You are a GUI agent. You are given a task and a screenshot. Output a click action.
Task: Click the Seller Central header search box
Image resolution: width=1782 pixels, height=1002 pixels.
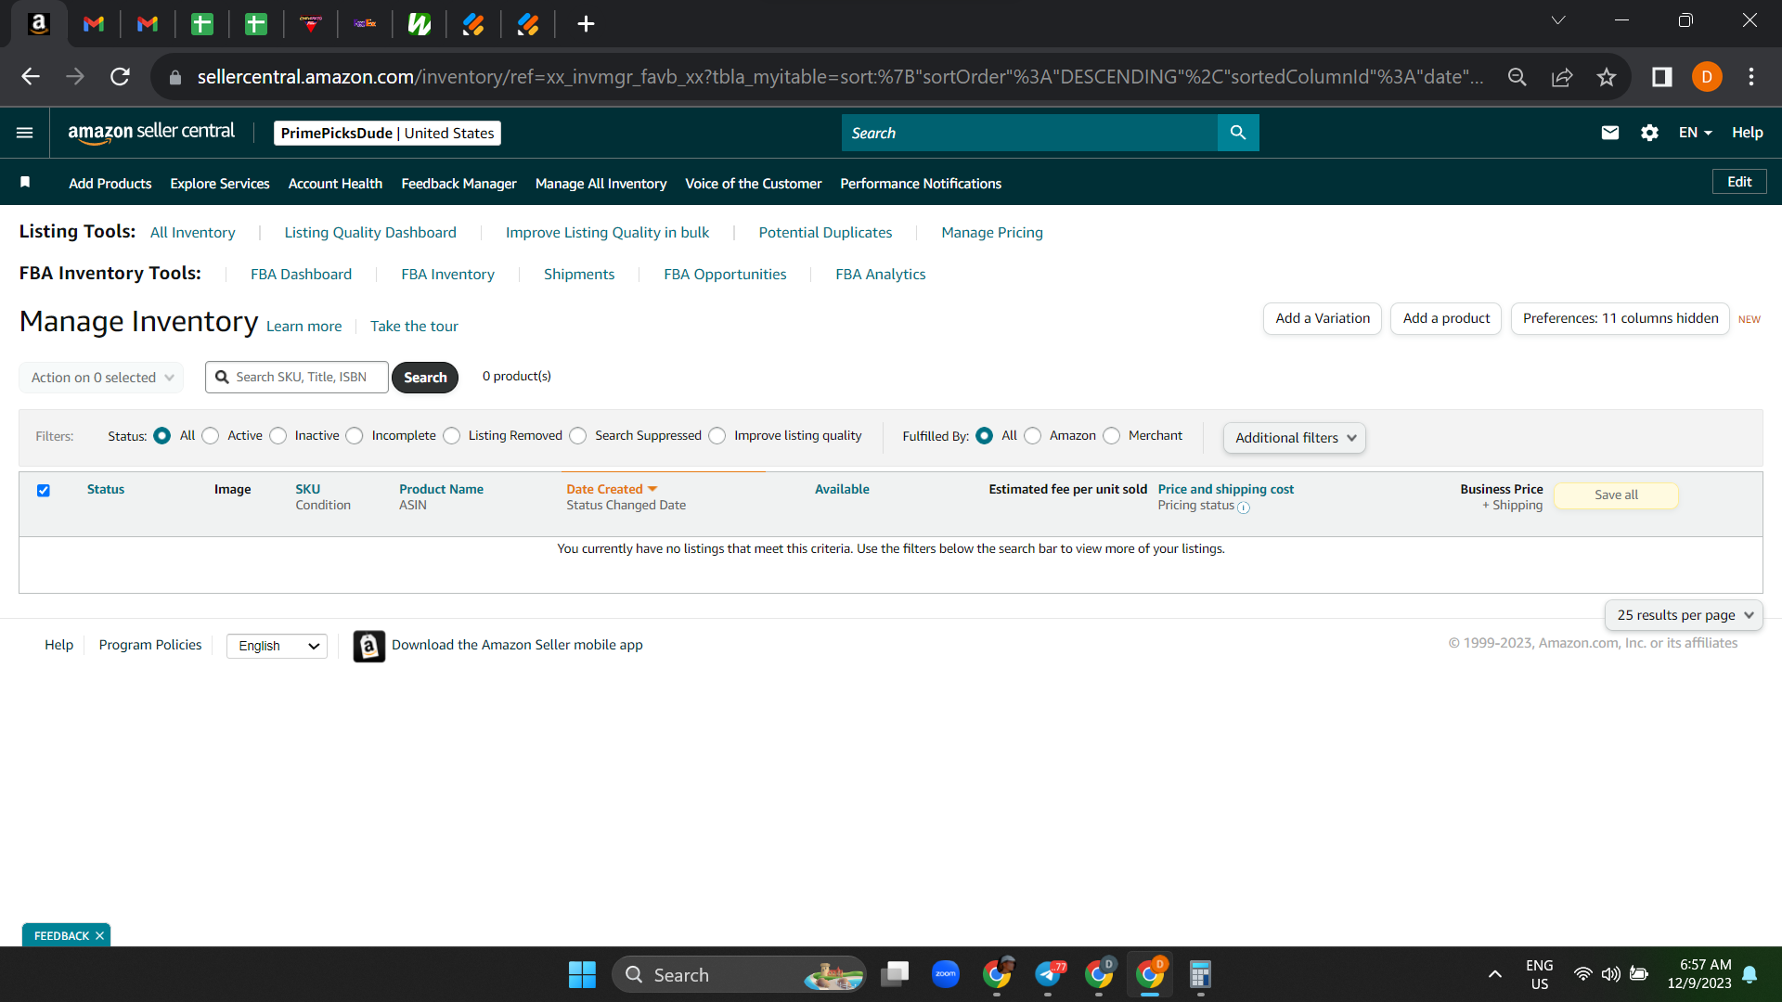pos(1029,133)
